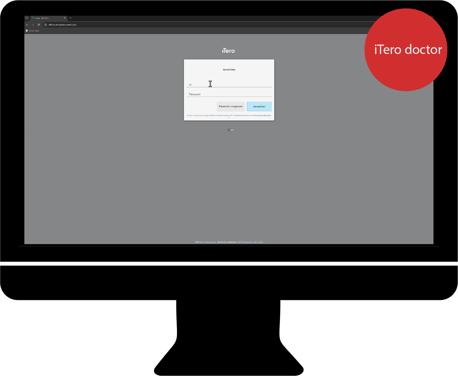Click the Align Technology, Inc. footer link

click(x=208, y=242)
